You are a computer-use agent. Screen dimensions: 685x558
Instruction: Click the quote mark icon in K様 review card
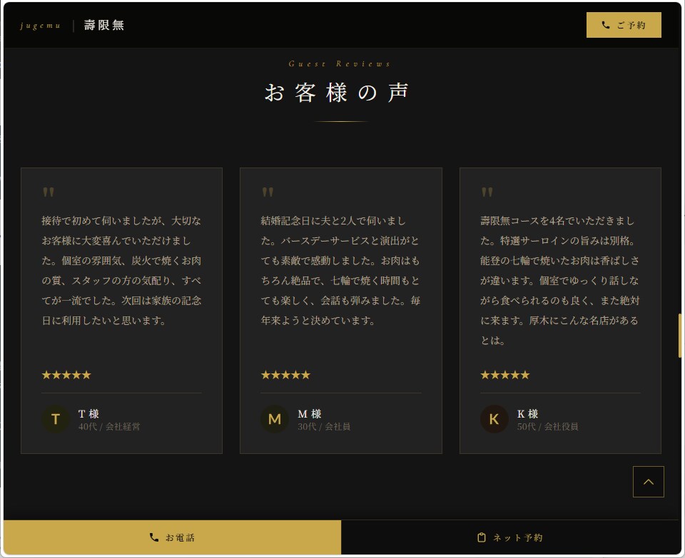tap(487, 192)
